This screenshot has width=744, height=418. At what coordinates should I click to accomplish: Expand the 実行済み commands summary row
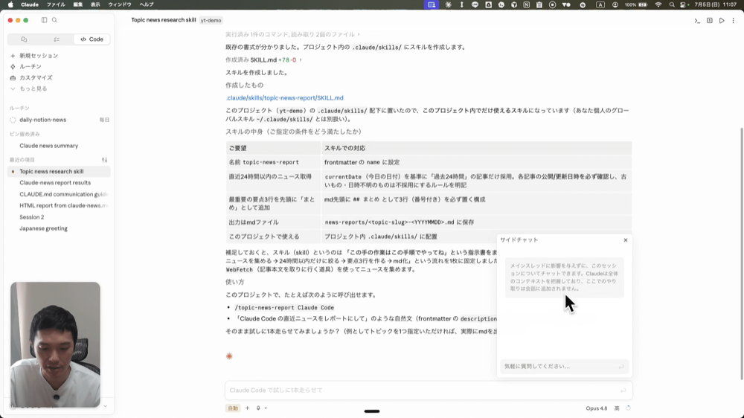point(292,34)
